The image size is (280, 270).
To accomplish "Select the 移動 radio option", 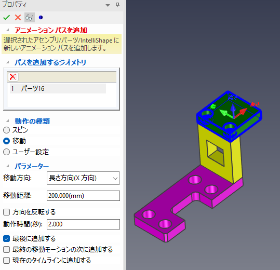I will click(x=6, y=141).
